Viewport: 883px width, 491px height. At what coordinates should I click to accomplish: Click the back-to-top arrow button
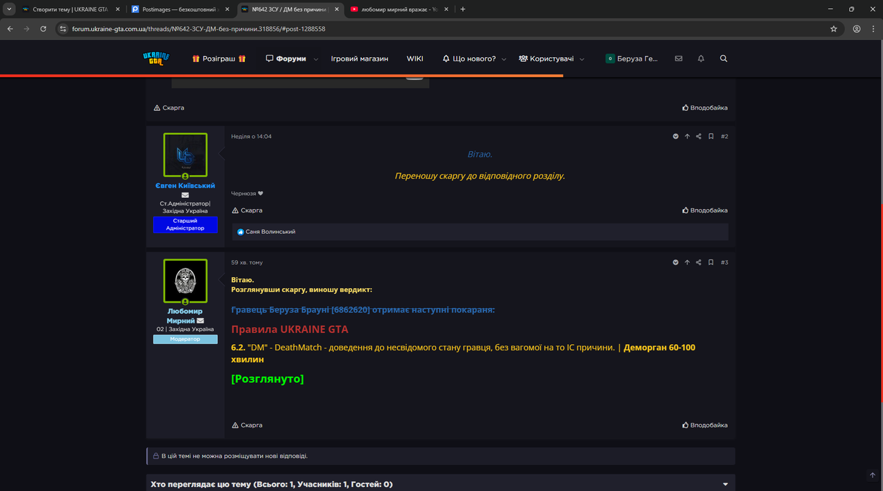coord(873,475)
